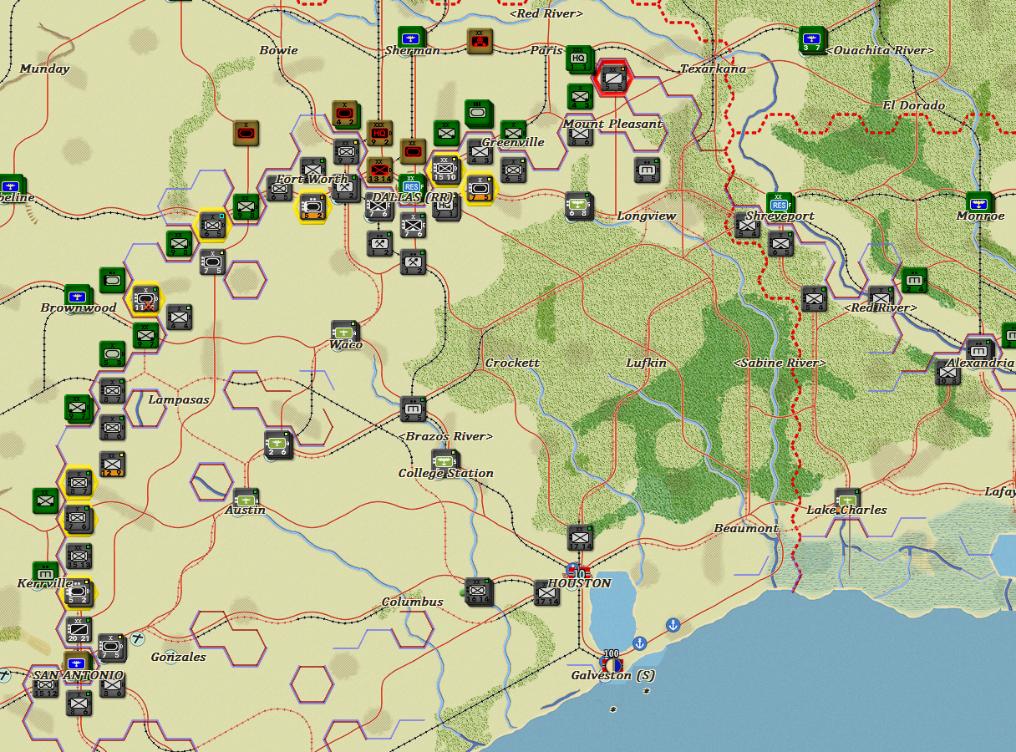Select the green air unit at Brownwood
This screenshot has height=752, width=1016.
pyautogui.click(x=79, y=297)
